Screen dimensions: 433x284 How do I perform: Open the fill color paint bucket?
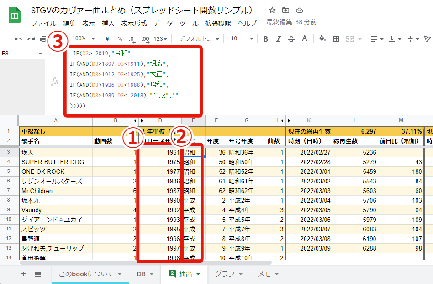322,39
